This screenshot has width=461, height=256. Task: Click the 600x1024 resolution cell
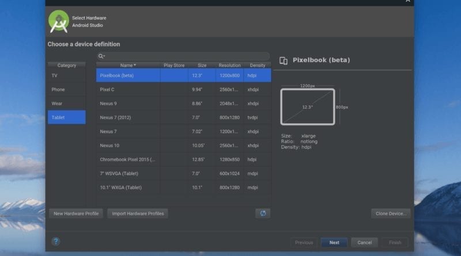pyautogui.click(x=229, y=174)
